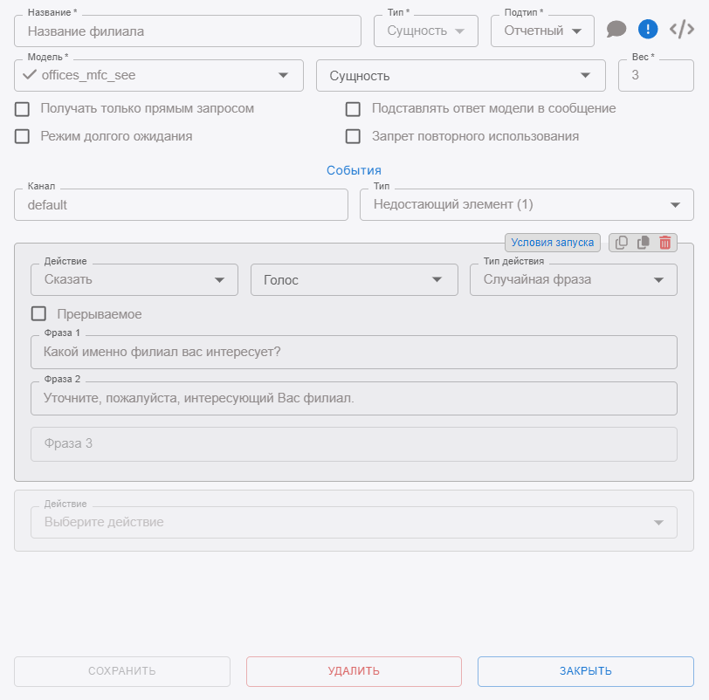Viewport: 709px width, 700px height.
Task: Click the filled duplicate action icon
Action: 644,243
